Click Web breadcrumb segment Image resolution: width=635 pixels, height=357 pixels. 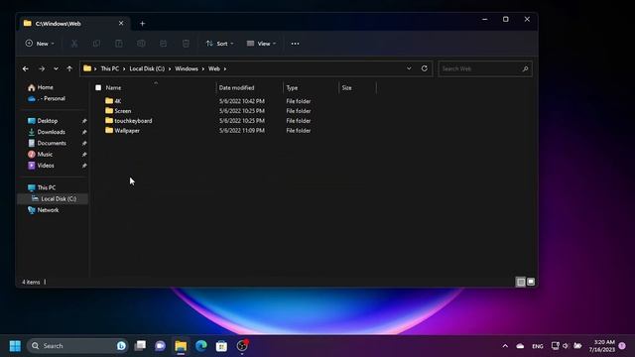tap(214, 68)
